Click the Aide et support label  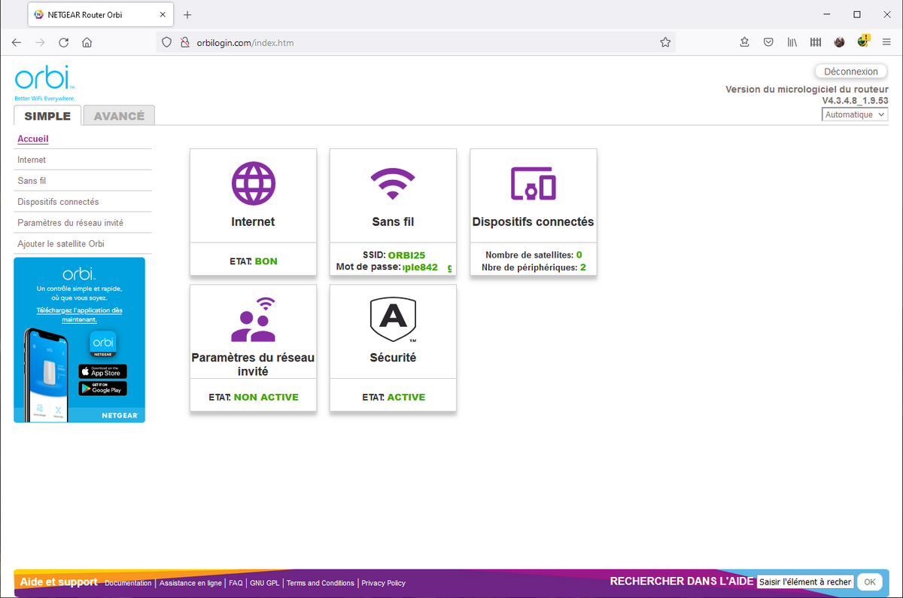click(59, 581)
